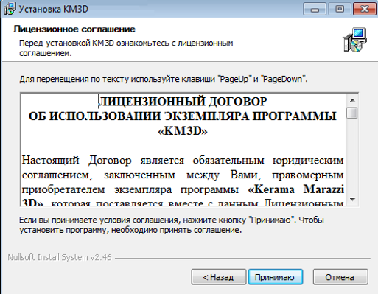
Task: Click the installer icon in the title bar
Action: (x=10, y=9)
